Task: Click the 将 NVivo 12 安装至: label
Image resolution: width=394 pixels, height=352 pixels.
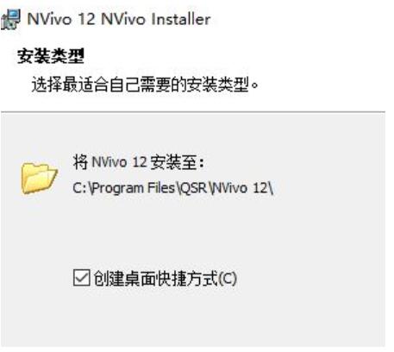Action: (139, 162)
